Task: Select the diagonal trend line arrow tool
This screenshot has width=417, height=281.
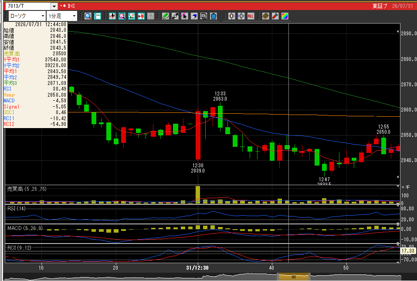Action: tap(175, 16)
